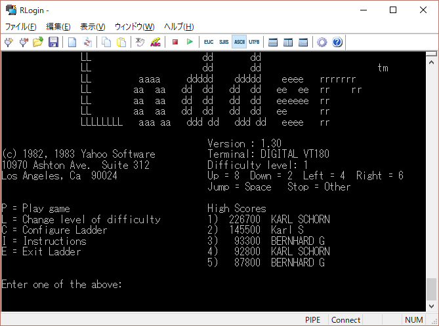
Task: Open settings via the gear icon
Action: (x=322, y=42)
